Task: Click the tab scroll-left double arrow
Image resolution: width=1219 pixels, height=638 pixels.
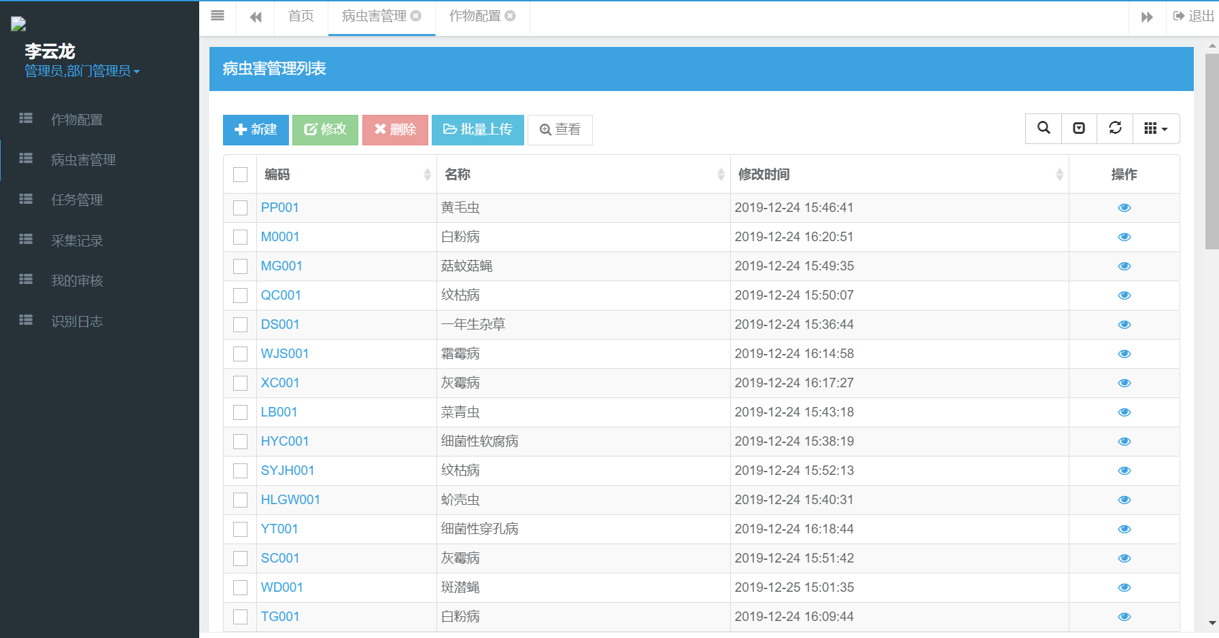Action: point(256,17)
